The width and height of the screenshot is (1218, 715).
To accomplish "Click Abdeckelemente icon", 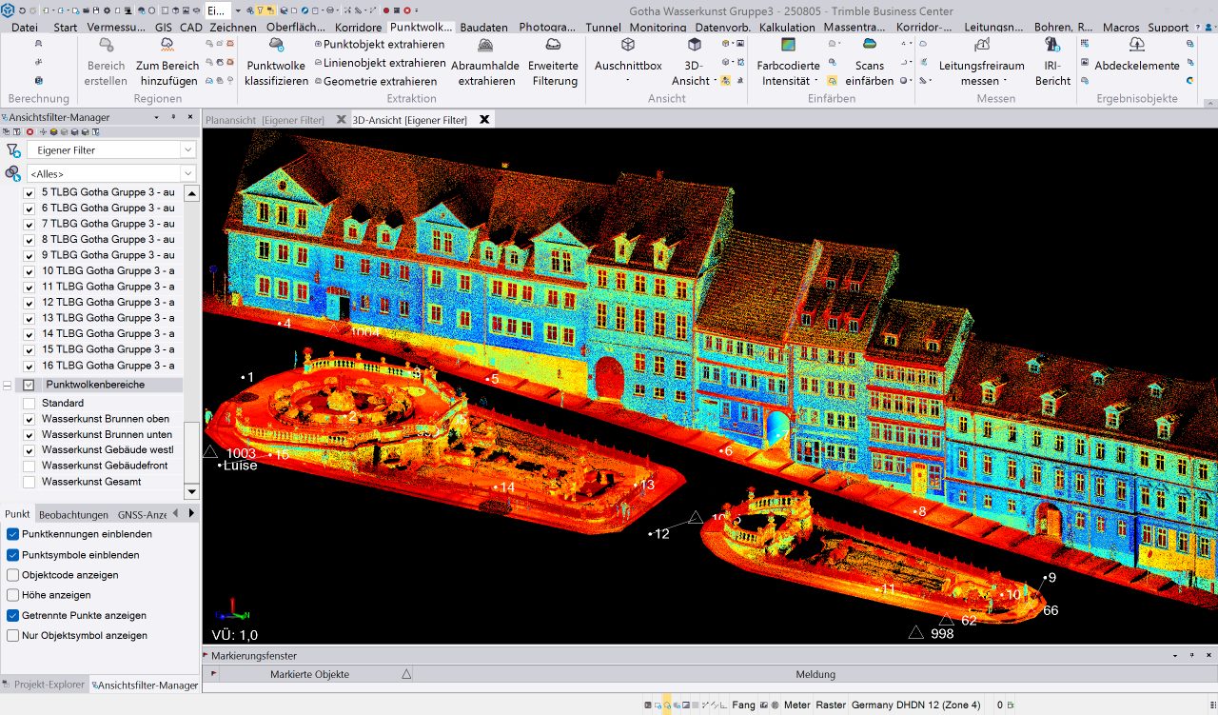I will coord(1136,46).
